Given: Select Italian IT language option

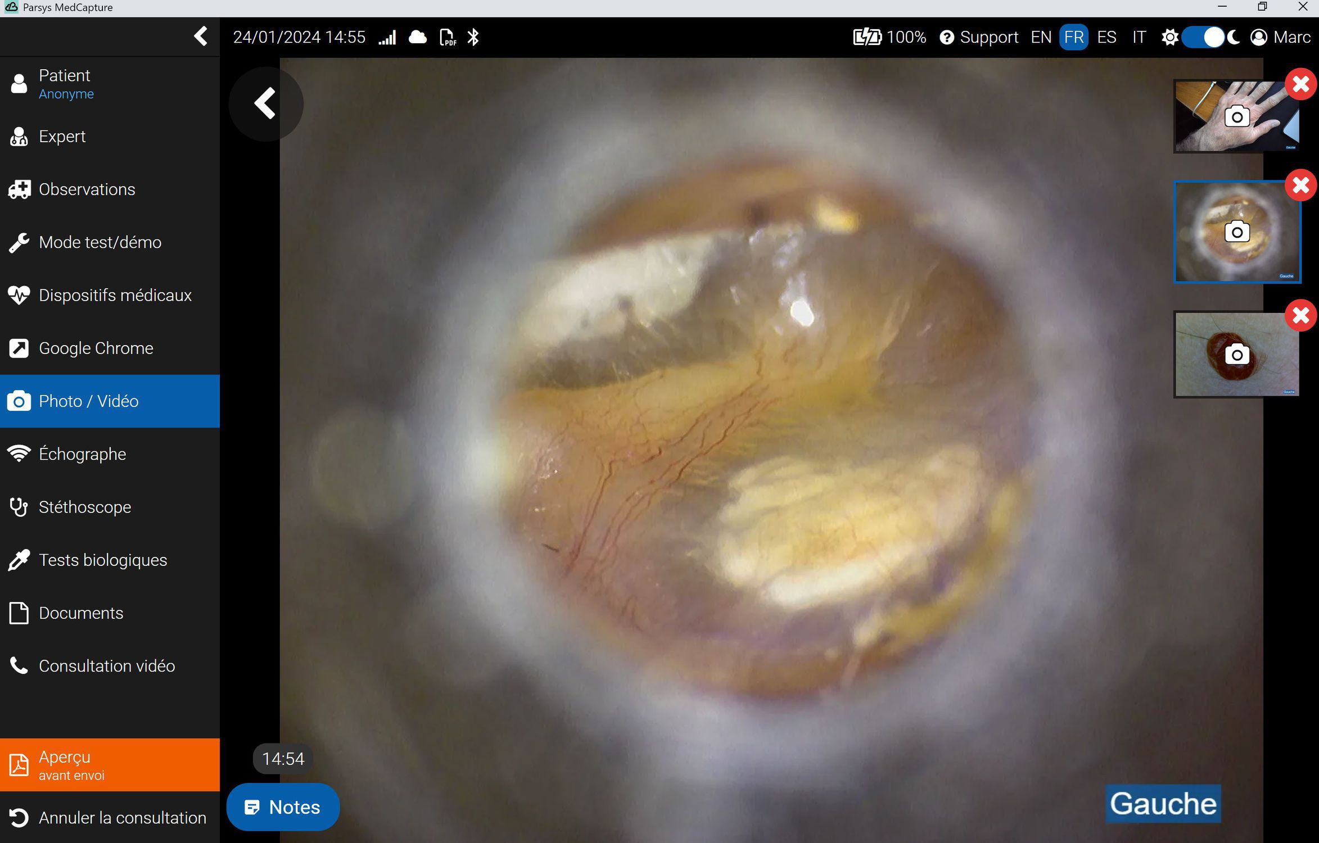Looking at the screenshot, I should pyautogui.click(x=1139, y=38).
